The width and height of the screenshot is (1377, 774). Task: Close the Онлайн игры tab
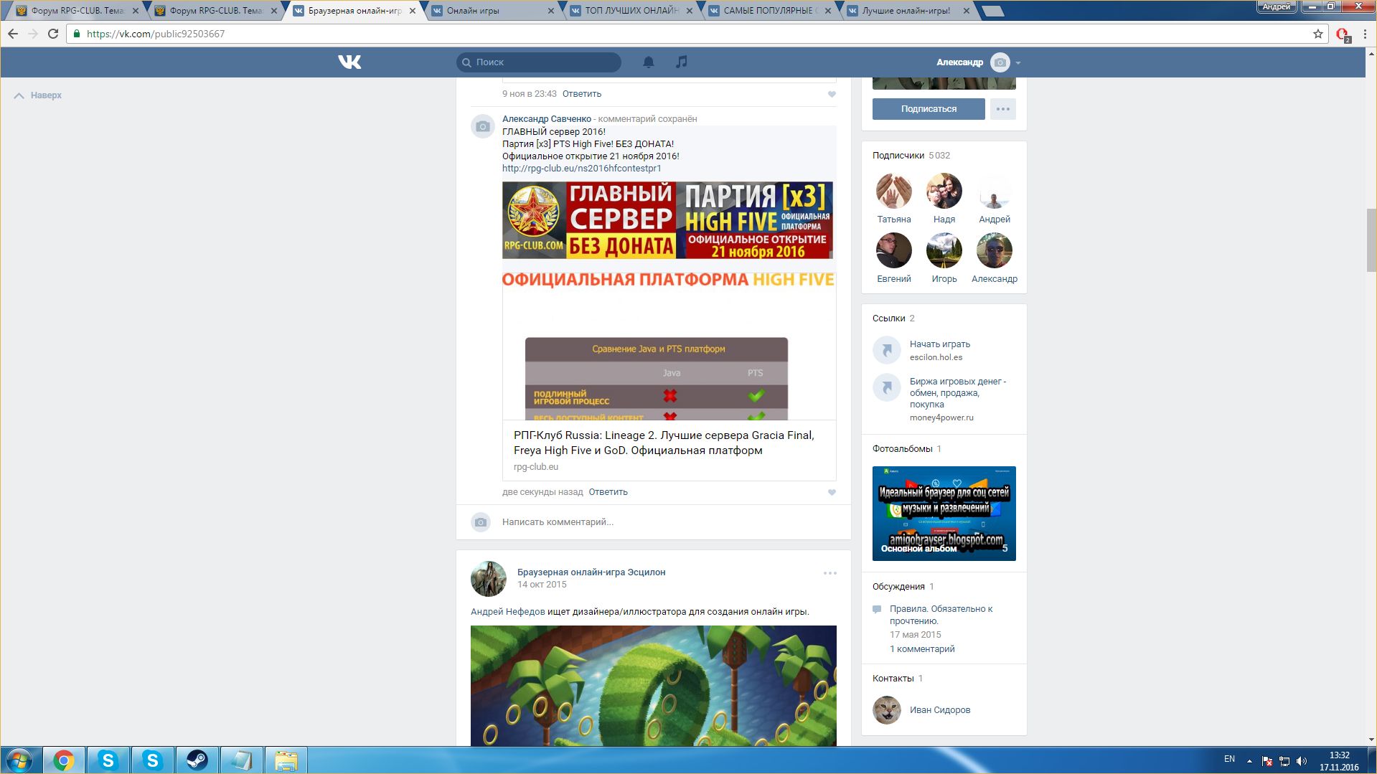tap(550, 11)
